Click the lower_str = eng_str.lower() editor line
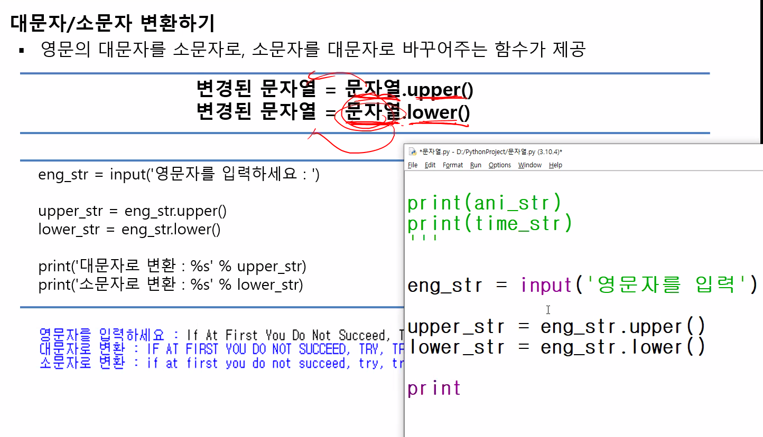Screen dimensions: 763x437 click(556, 347)
